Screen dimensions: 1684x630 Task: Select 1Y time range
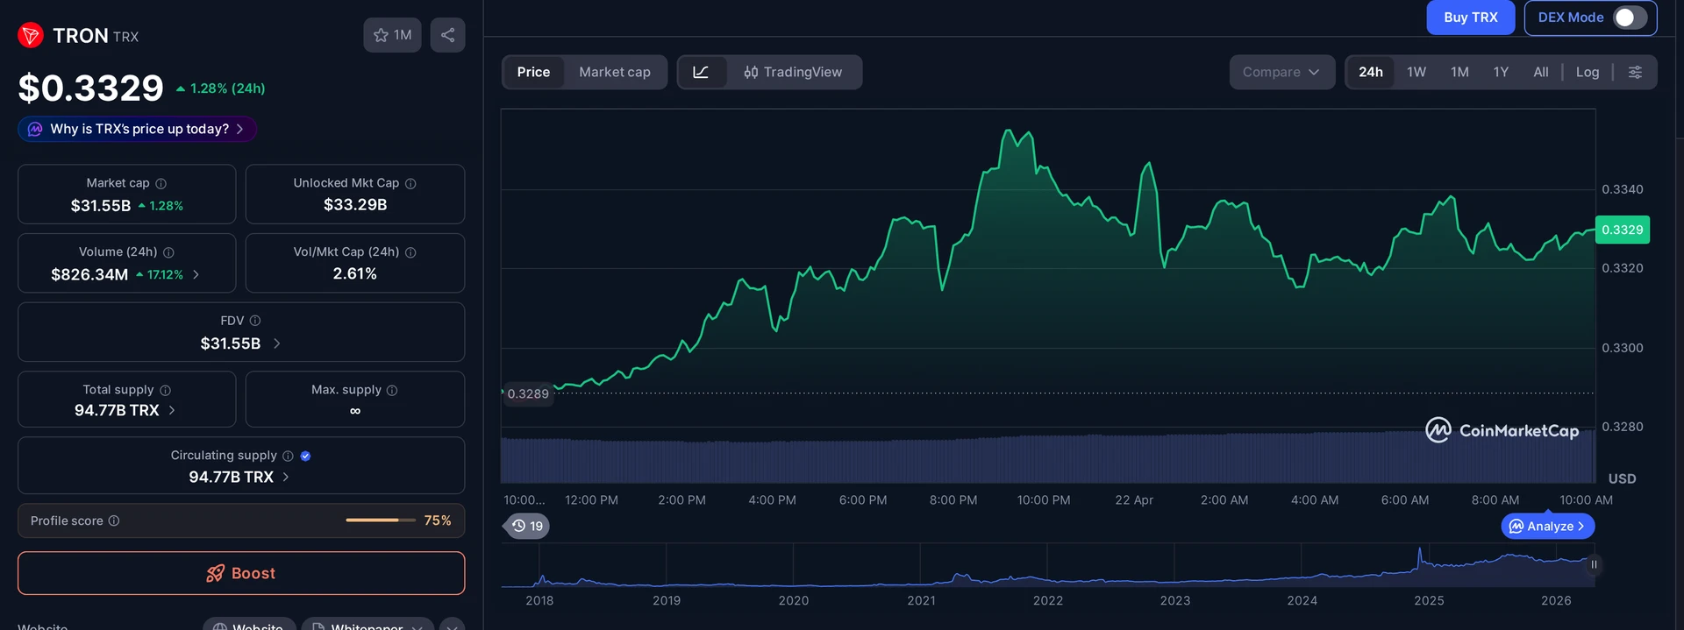pos(1501,72)
